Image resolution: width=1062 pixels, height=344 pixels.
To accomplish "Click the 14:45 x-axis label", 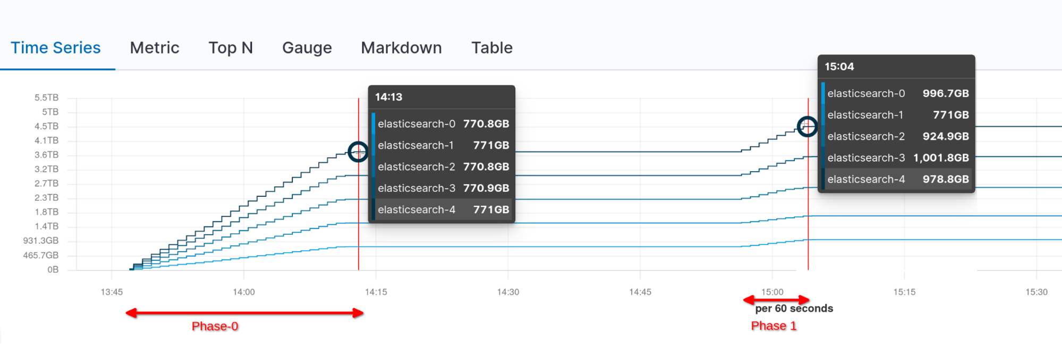I will point(640,292).
